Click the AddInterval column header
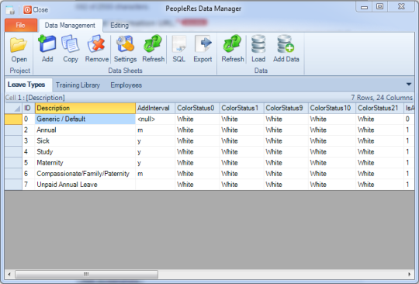 click(155, 108)
